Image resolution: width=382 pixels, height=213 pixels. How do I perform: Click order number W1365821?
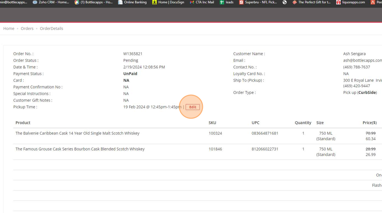(133, 54)
